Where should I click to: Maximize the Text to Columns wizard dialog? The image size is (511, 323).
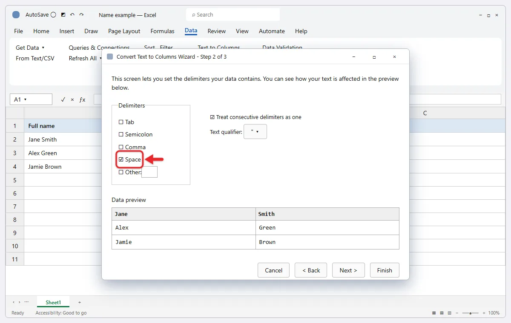(374, 57)
